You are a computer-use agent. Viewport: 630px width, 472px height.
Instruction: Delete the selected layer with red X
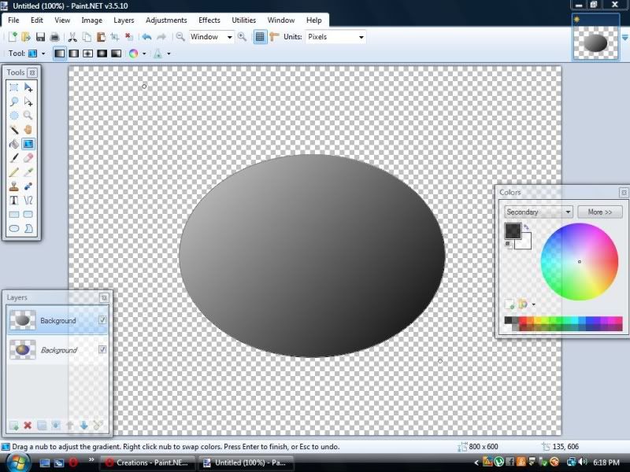[28, 425]
